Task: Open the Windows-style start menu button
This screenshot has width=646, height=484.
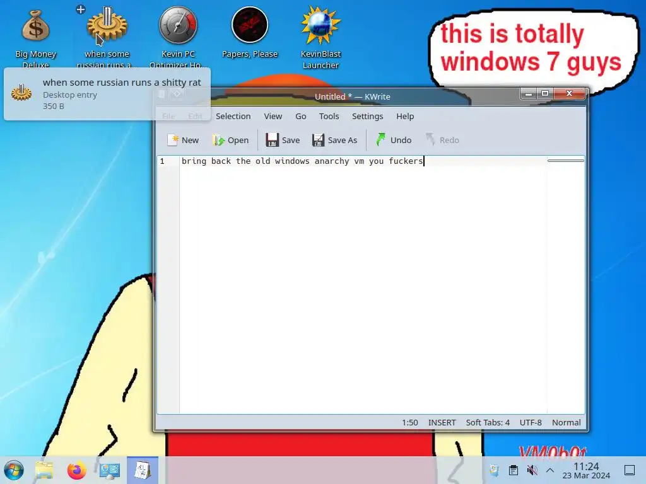Action: pos(14,470)
